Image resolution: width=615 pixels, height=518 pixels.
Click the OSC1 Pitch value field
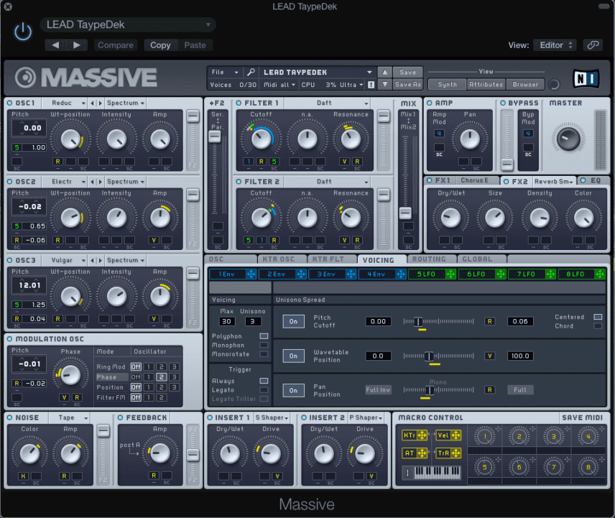point(29,128)
